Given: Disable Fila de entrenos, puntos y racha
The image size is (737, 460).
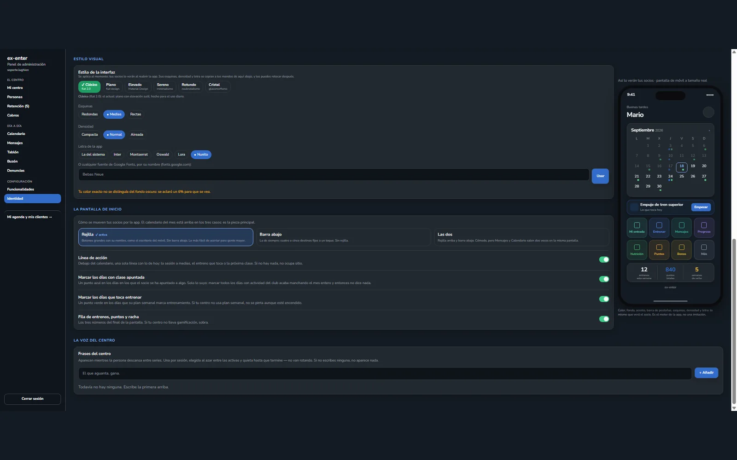Looking at the screenshot, I should point(604,319).
